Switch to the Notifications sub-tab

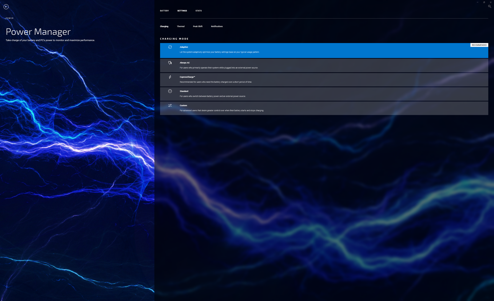217,26
